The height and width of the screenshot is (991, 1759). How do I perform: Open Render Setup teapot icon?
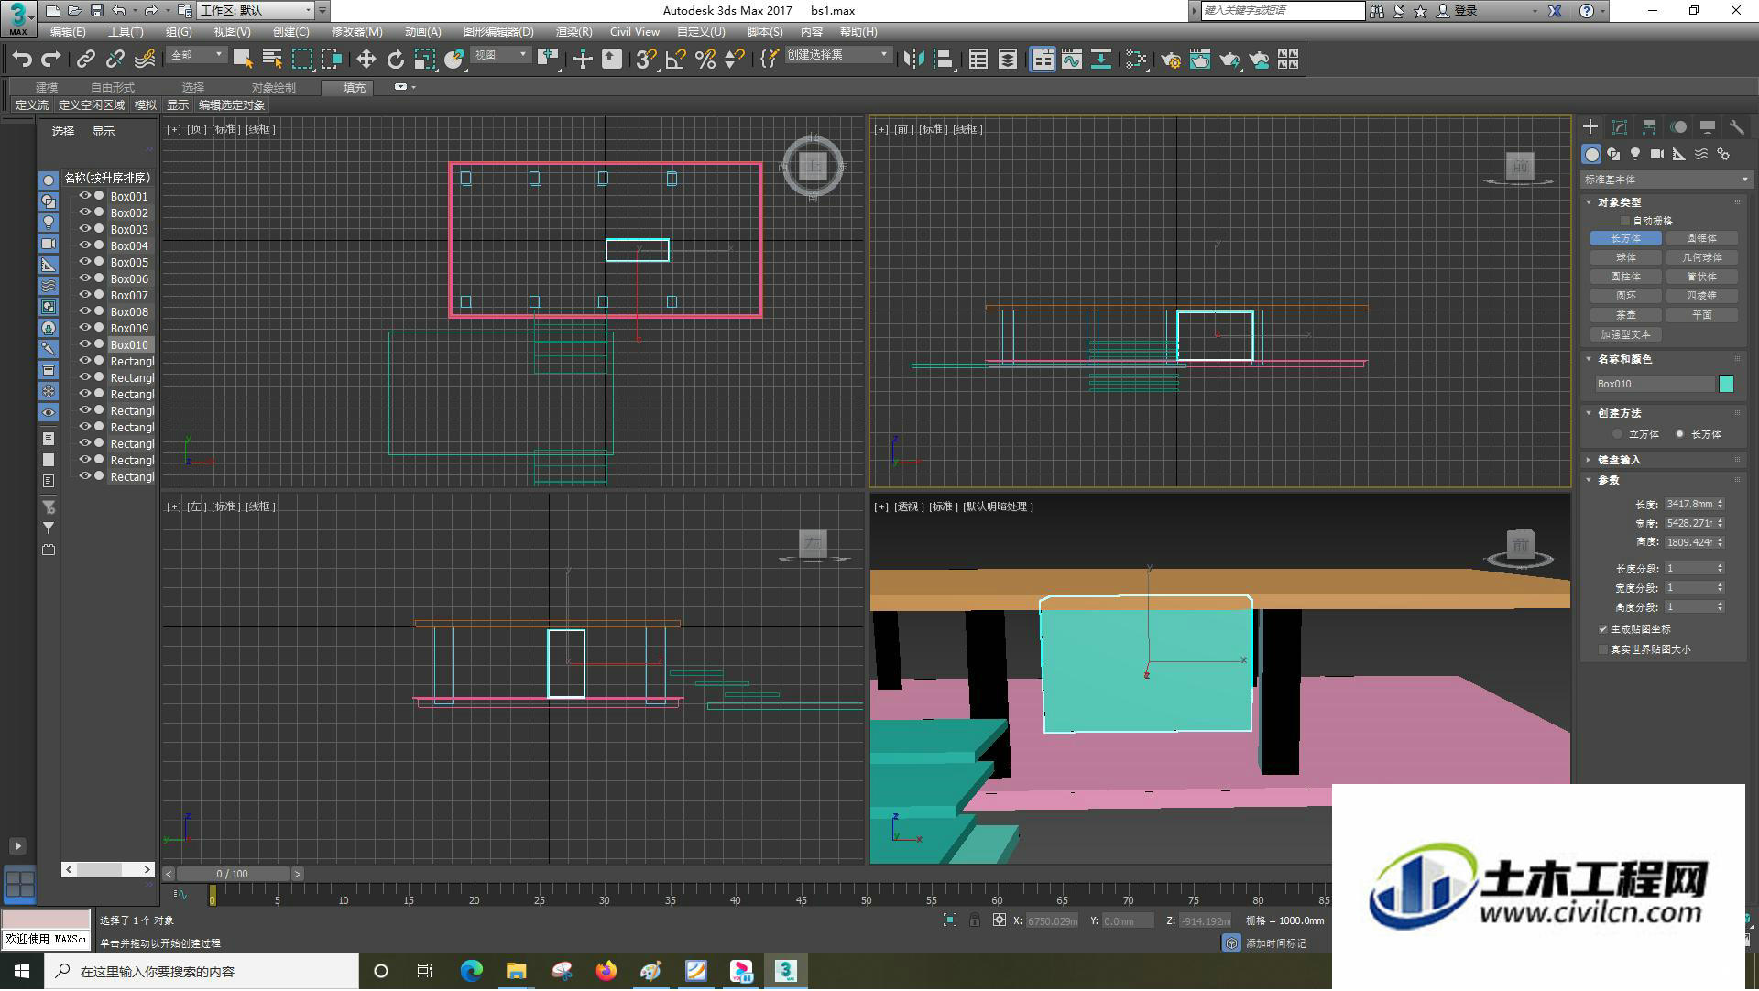[1170, 60]
